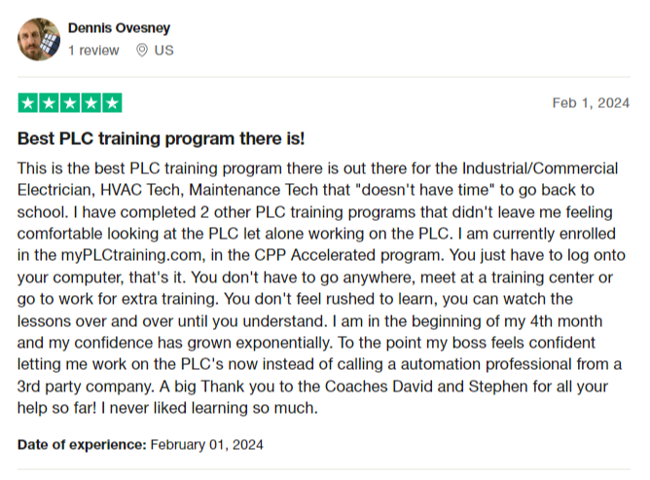Select the February 01, 2024 experience date

point(206,445)
